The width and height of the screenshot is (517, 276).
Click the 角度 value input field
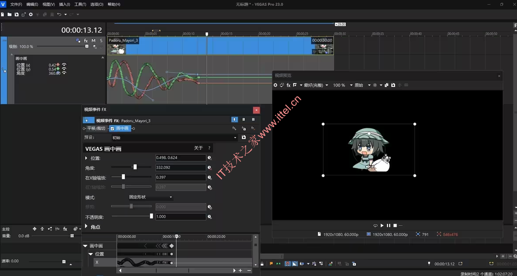coord(180,167)
